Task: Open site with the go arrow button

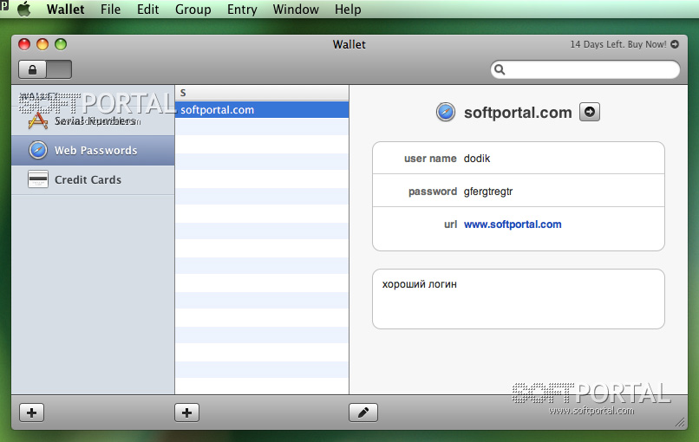Action: [590, 112]
